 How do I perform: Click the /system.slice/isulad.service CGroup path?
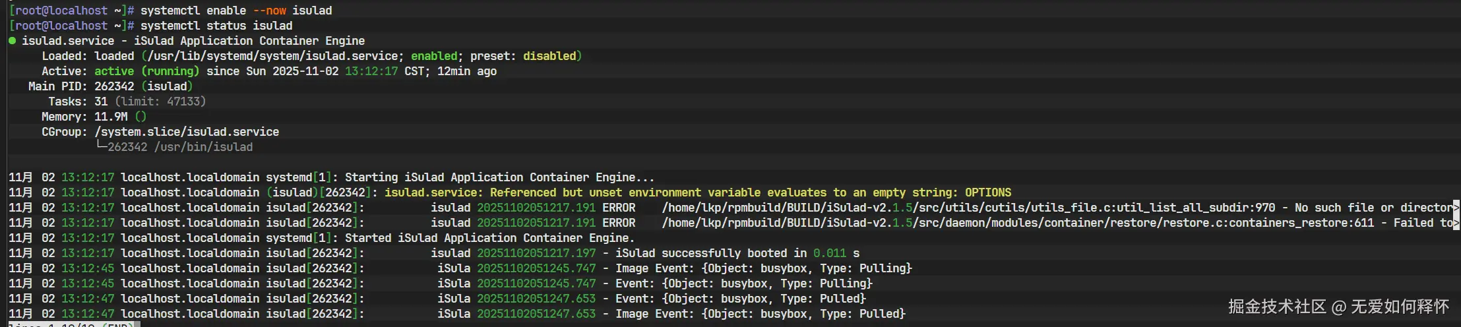(x=187, y=132)
